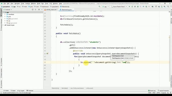Screen dimensions: 172x96
Task: Toggle the Structure tool window
Action: pos(1,62)
